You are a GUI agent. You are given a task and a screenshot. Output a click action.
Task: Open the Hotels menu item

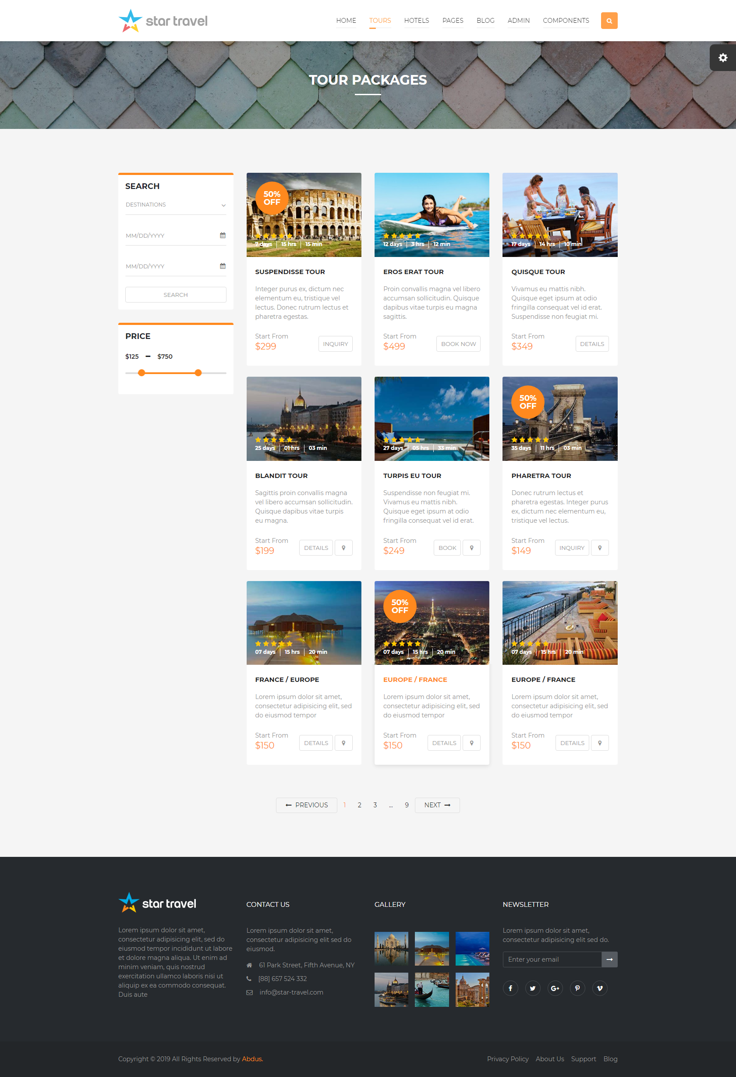pyautogui.click(x=416, y=21)
